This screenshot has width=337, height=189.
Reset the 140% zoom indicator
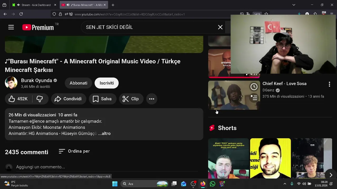[x=257, y=14]
